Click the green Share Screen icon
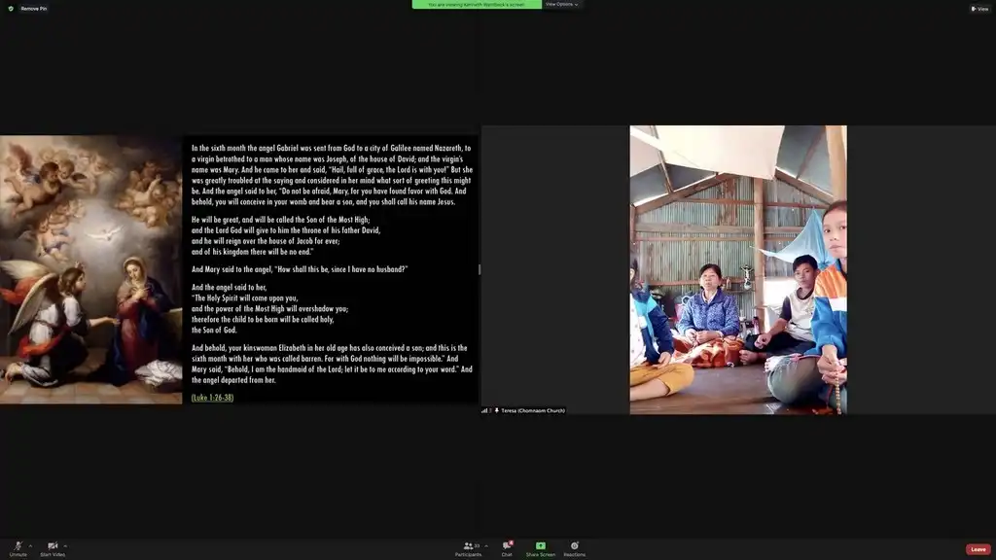 (541, 546)
